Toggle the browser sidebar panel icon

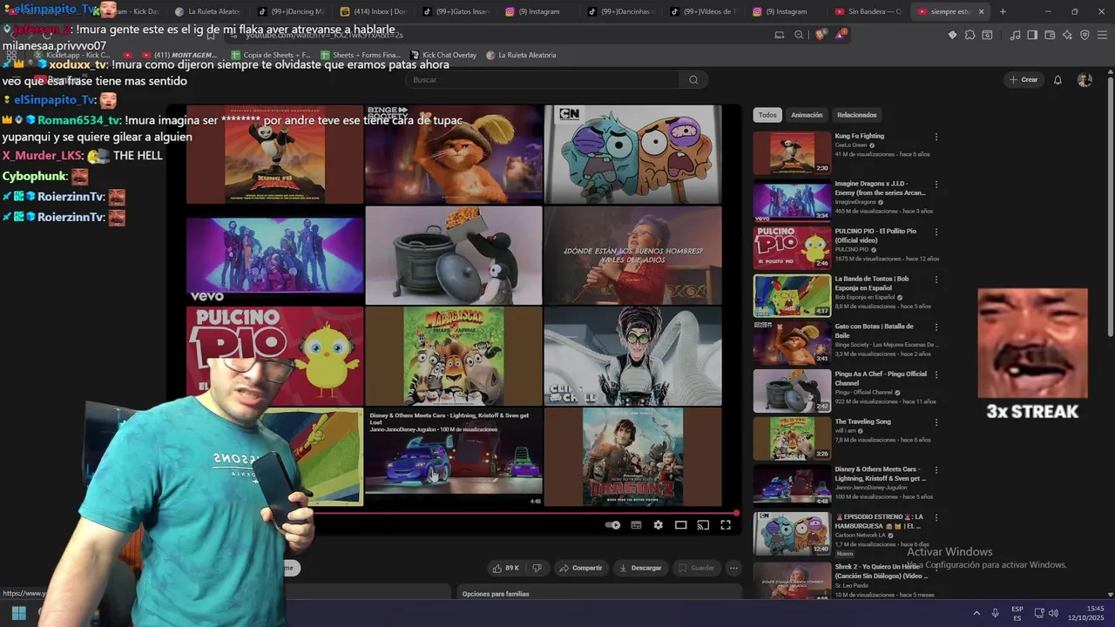[x=1032, y=35]
